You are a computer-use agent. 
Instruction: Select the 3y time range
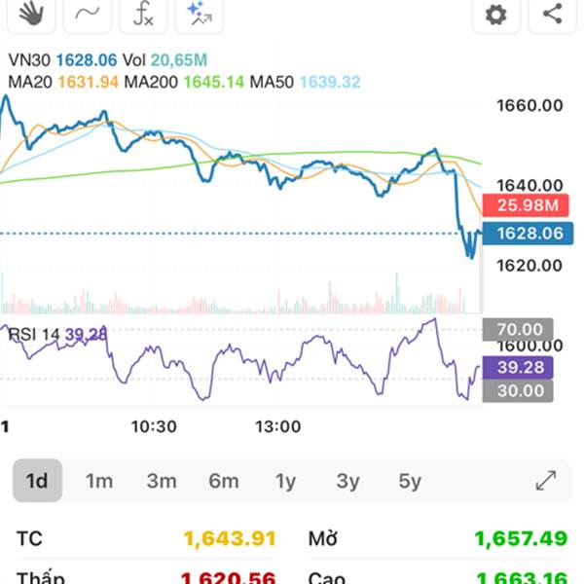pos(347,481)
